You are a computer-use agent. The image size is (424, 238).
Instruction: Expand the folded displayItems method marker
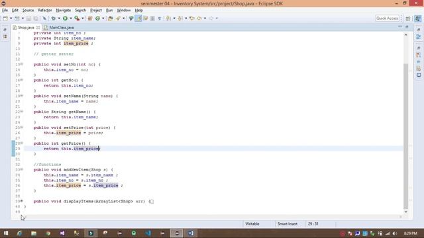point(22,201)
